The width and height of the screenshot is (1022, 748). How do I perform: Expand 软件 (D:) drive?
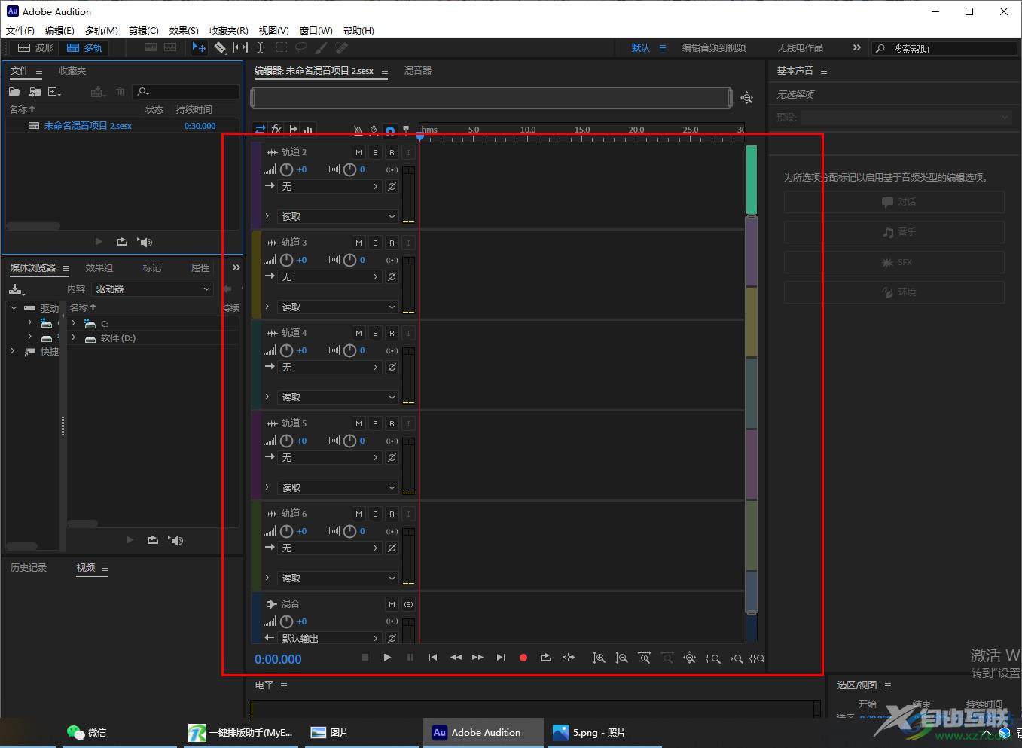pos(74,338)
